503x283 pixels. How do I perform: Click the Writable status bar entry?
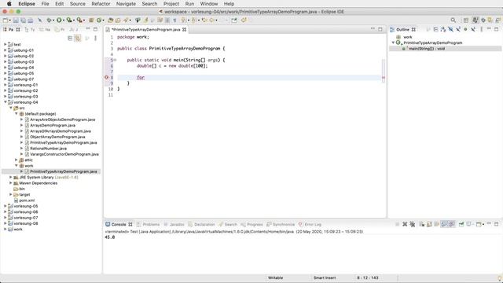[275, 277]
